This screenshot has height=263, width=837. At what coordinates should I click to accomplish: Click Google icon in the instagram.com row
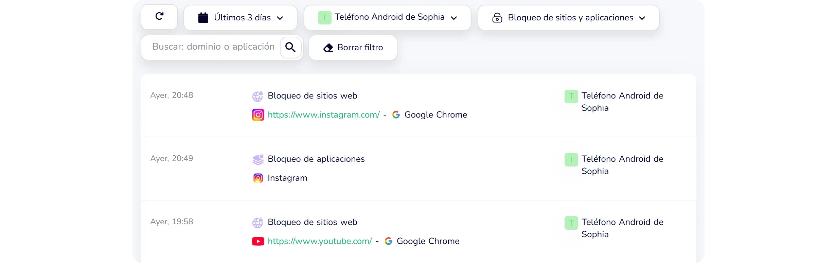pyautogui.click(x=396, y=115)
